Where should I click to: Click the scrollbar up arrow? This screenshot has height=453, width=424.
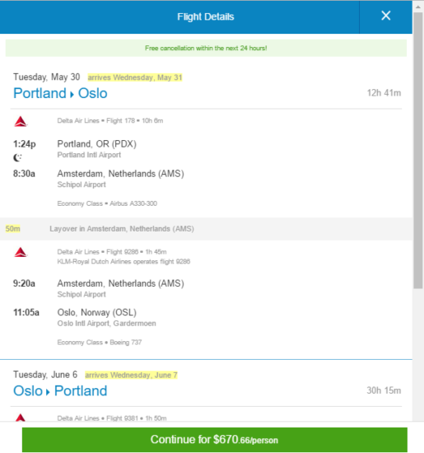click(418, 7)
